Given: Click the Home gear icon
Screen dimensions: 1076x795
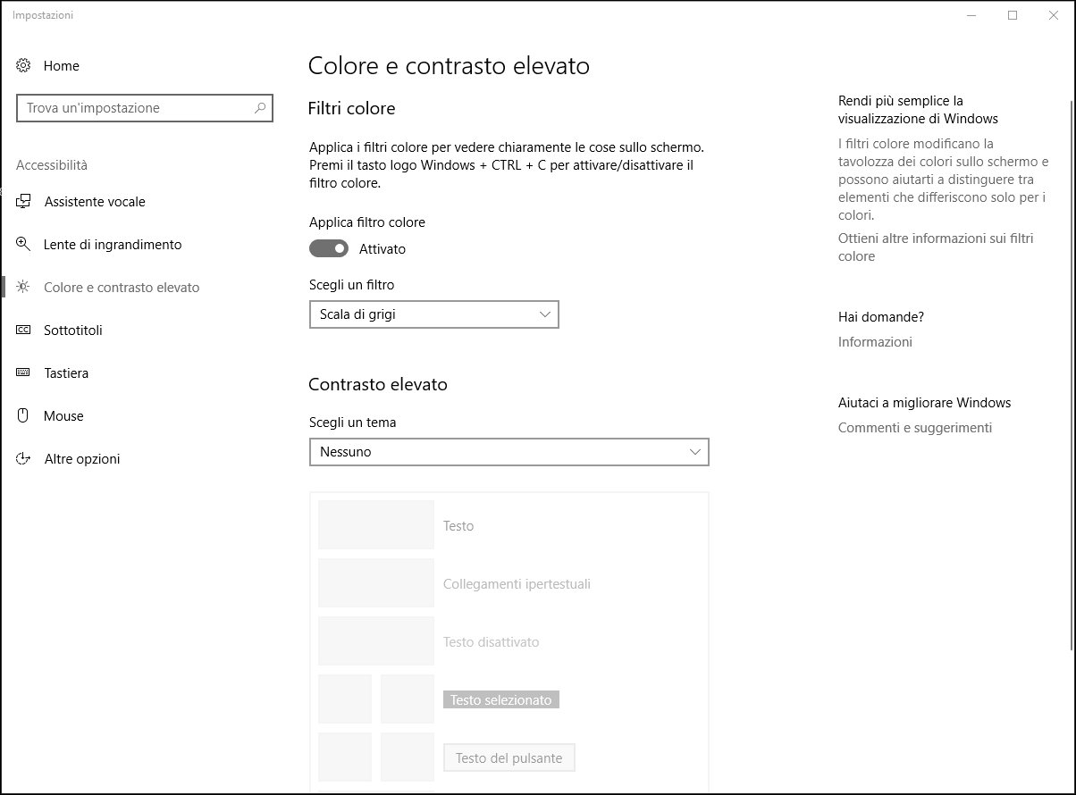Looking at the screenshot, I should pos(24,65).
